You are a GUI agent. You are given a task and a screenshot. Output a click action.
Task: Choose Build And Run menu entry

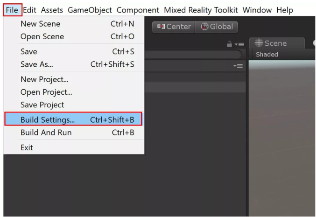[x=73, y=133]
